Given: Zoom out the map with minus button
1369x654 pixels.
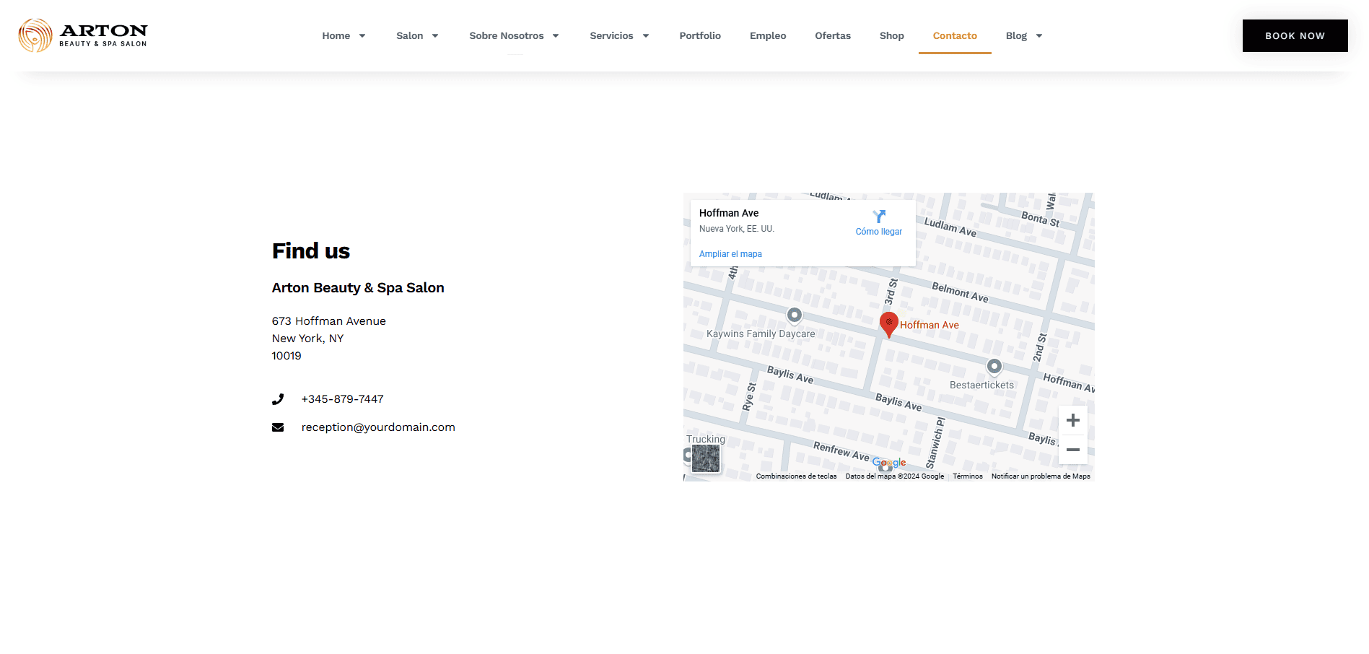Looking at the screenshot, I should pos(1072,450).
